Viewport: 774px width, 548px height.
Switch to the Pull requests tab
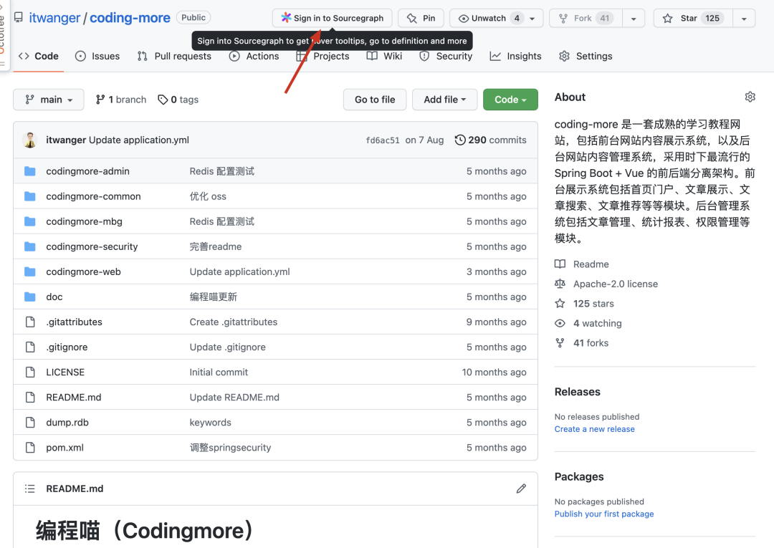click(x=174, y=56)
